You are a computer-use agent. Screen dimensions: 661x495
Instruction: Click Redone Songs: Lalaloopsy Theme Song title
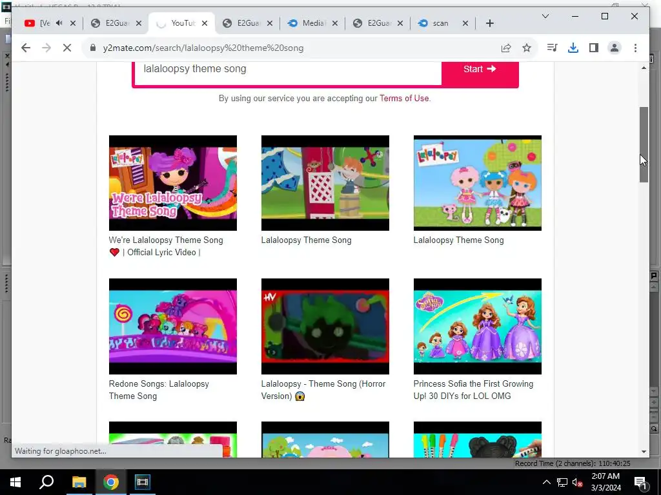159,390
